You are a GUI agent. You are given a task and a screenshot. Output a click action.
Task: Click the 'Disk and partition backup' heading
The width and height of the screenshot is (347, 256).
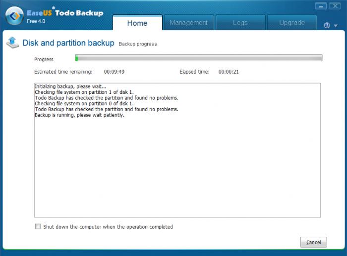click(x=68, y=43)
